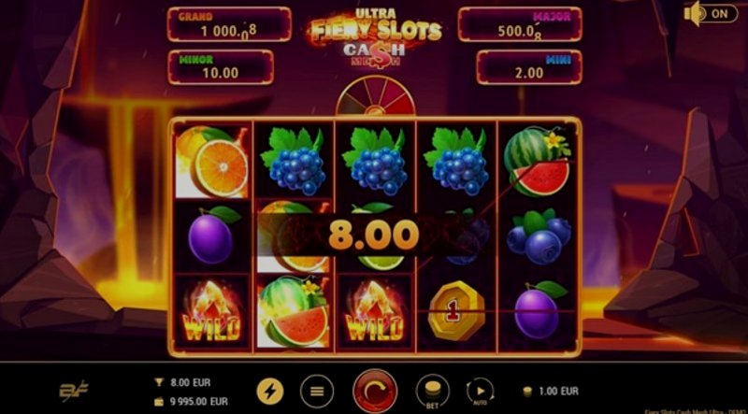
Task: Click the orange symbol on reel one
Action: tap(212, 162)
